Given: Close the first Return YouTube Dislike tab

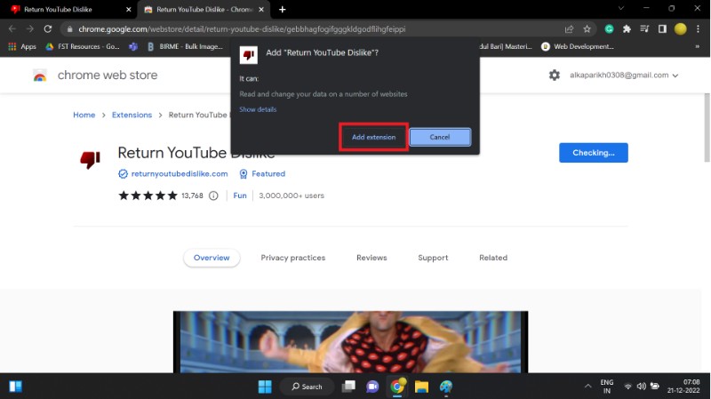Looking at the screenshot, I should [128, 9].
